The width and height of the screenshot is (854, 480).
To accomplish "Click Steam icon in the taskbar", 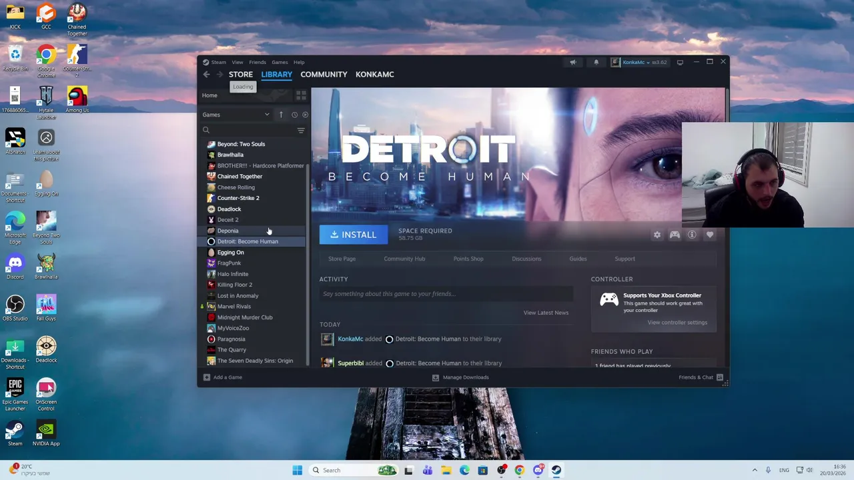I will tap(556, 470).
